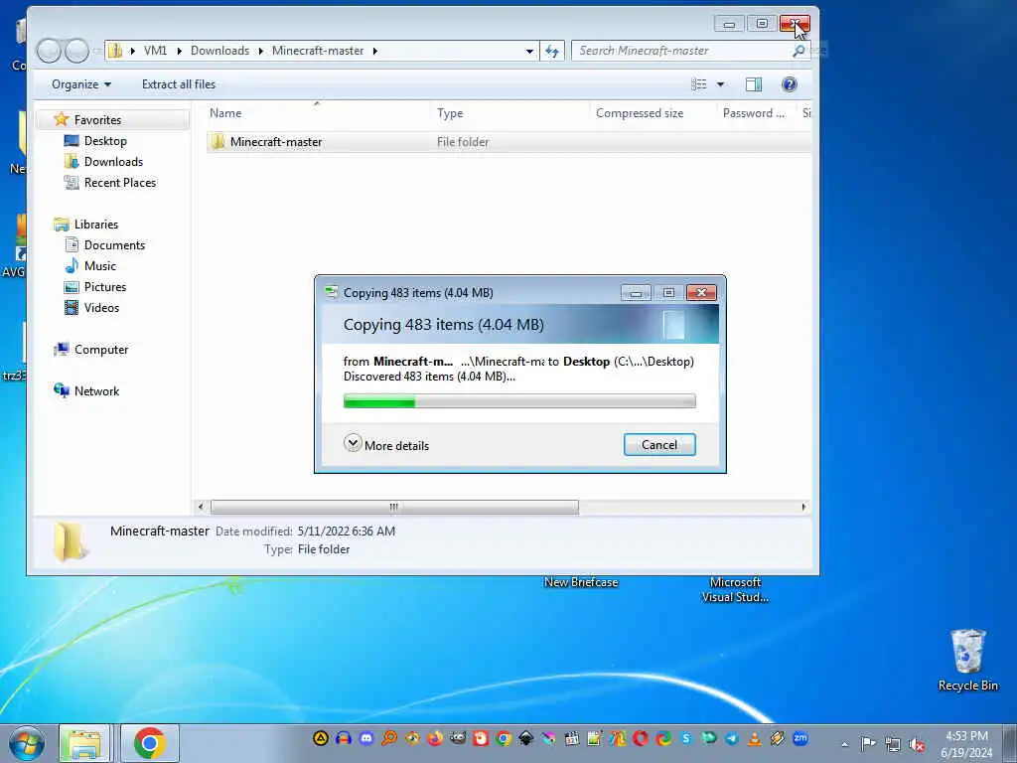Click Extract all files in toolbar
This screenshot has height=763, width=1017.
(179, 84)
